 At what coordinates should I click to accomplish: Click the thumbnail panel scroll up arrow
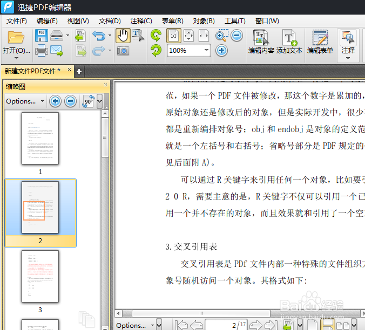(105, 113)
